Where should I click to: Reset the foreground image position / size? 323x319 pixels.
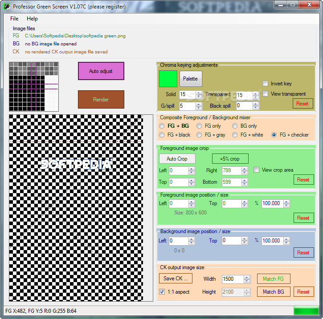point(304,218)
